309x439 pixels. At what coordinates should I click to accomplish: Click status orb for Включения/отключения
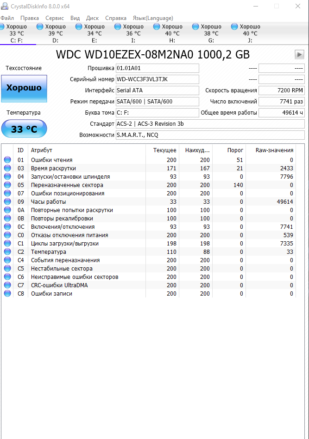[x=7, y=226]
